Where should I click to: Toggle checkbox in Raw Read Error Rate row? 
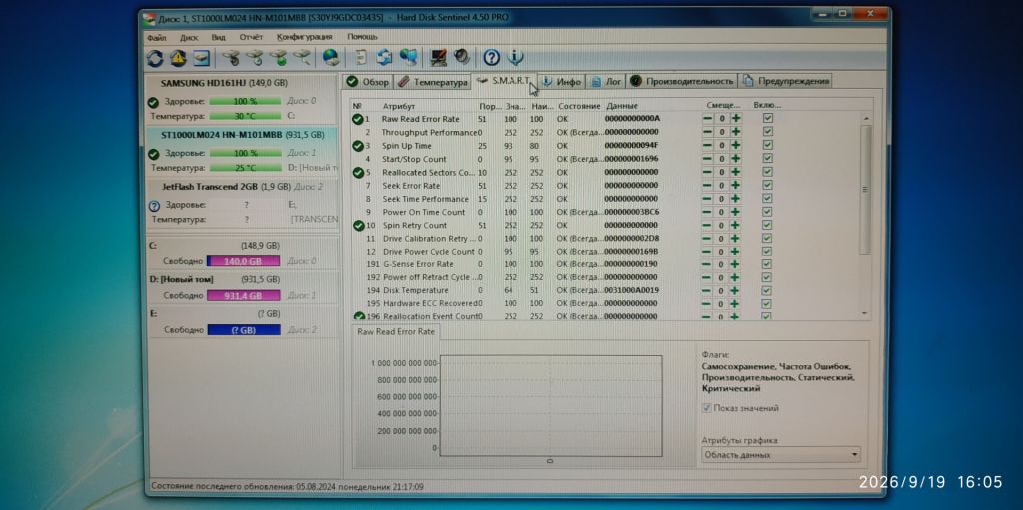click(768, 118)
